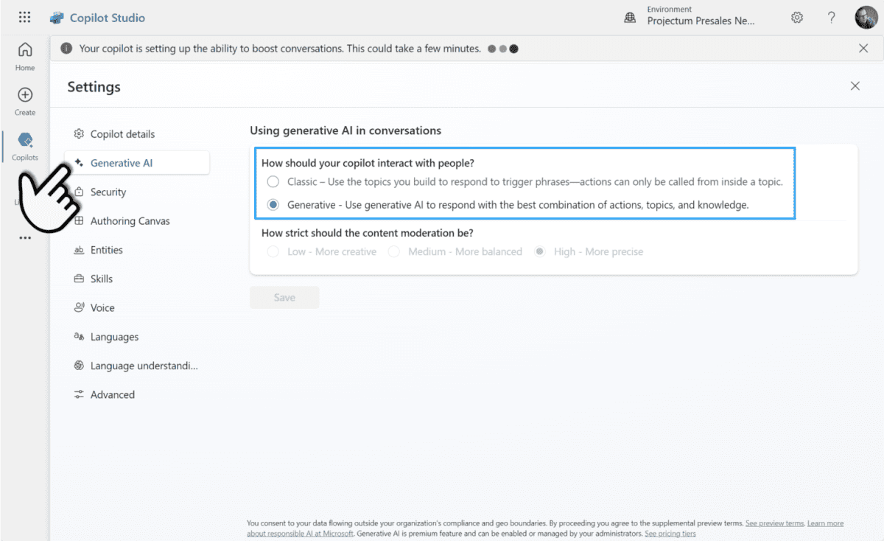Open the app launcher waffle menu
The image size is (884, 541).
[24, 16]
